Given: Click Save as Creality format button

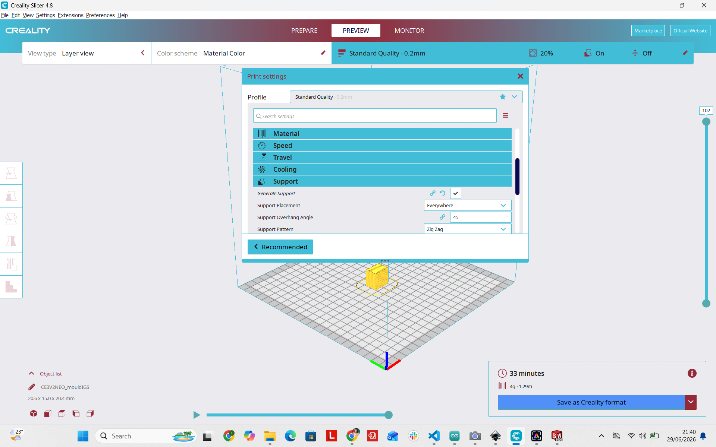Looking at the screenshot, I should tap(591, 402).
